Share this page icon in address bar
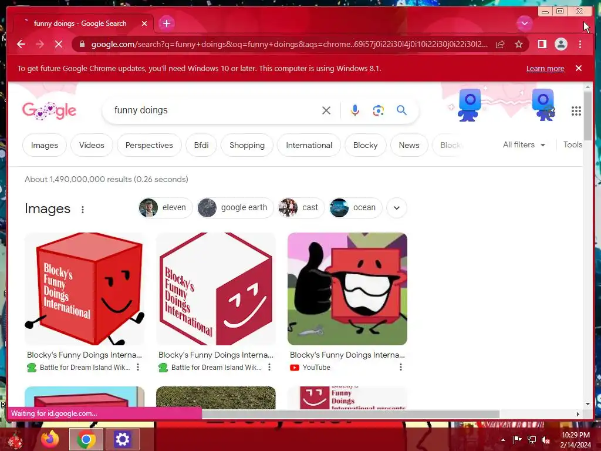 [500, 44]
